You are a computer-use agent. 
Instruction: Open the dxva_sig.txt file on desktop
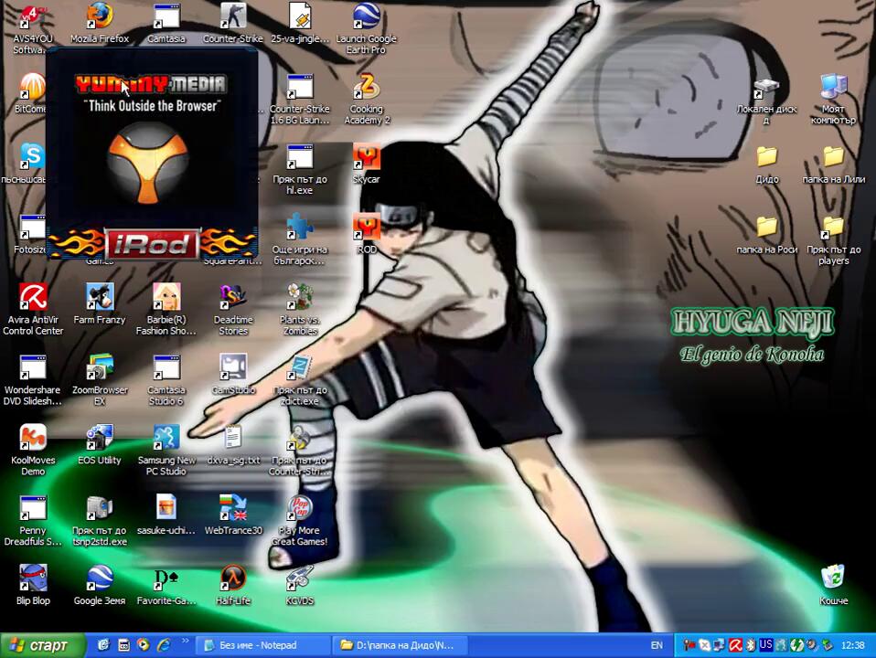pyautogui.click(x=233, y=439)
